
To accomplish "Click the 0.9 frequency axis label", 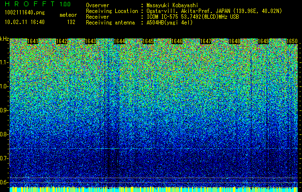I will (4, 110).
